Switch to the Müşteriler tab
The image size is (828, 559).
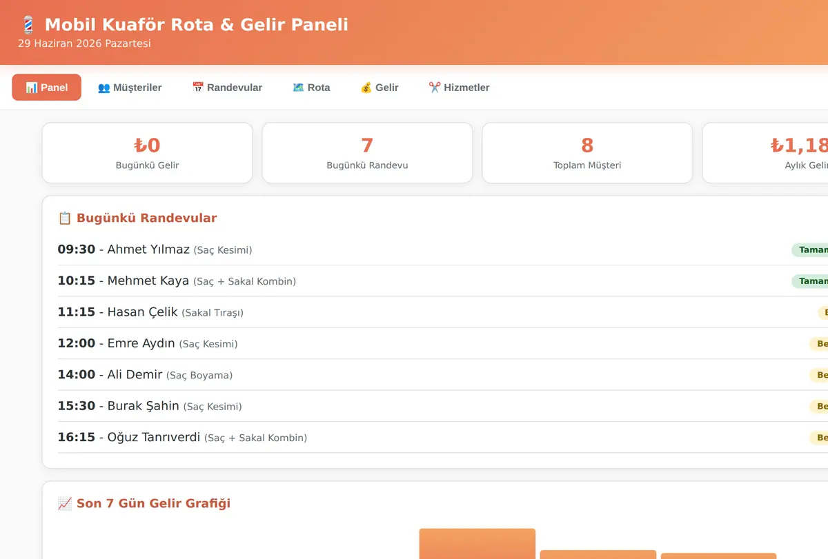[130, 88]
